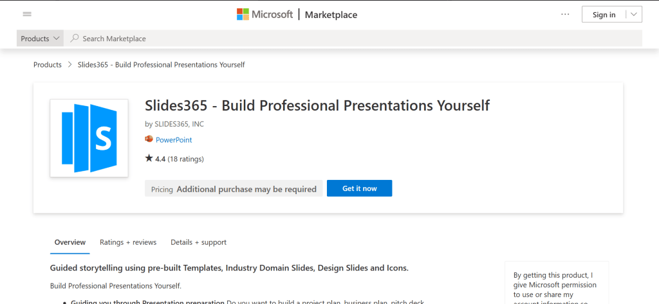Screen dimensions: 659x304
Task: Go to Products in the breadcrumb
Action: click(x=48, y=65)
